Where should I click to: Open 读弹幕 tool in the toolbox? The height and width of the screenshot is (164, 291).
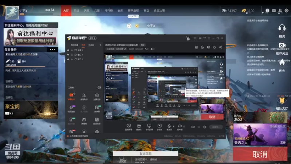point(97,109)
